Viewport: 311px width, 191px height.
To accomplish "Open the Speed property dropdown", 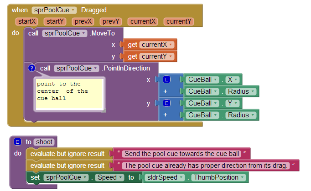I will 110,177.
